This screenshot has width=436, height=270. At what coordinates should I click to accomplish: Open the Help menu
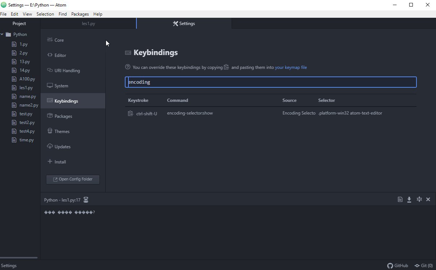[98, 14]
